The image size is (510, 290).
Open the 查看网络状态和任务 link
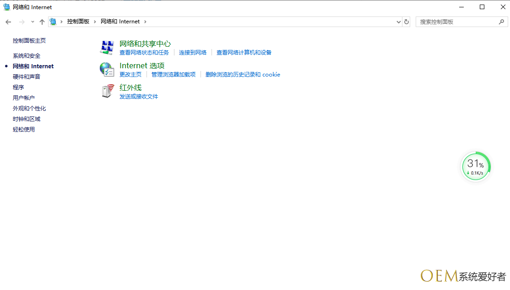tap(144, 53)
